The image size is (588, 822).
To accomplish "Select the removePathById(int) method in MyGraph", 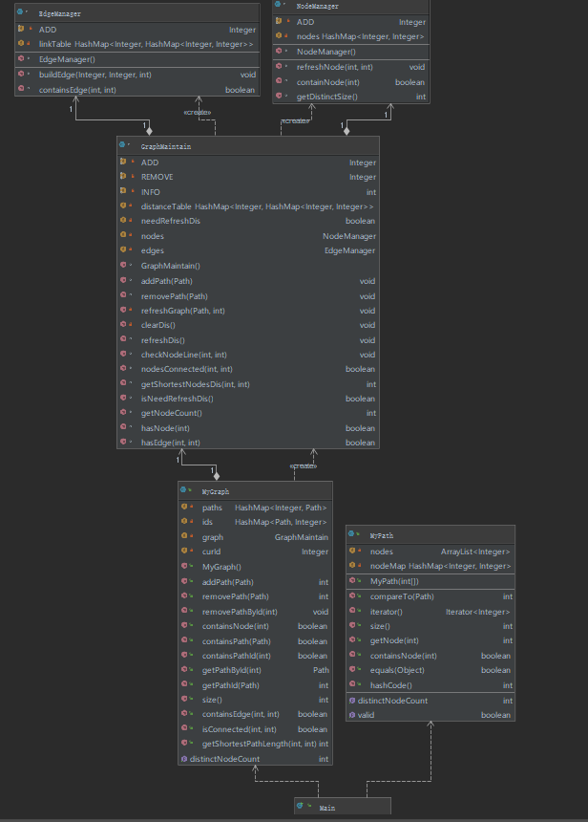I will click(x=240, y=612).
